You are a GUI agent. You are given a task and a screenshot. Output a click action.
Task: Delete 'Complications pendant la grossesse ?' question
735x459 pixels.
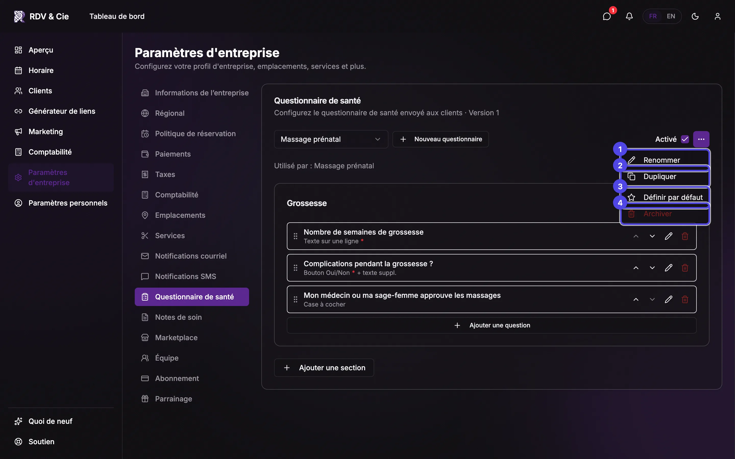coord(685,268)
